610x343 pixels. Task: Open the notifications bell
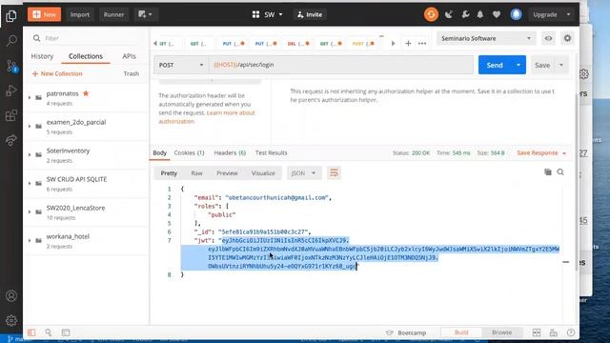pos(480,14)
